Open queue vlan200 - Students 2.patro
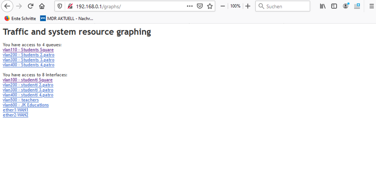Screen dimensions: 376x184 click(29, 55)
